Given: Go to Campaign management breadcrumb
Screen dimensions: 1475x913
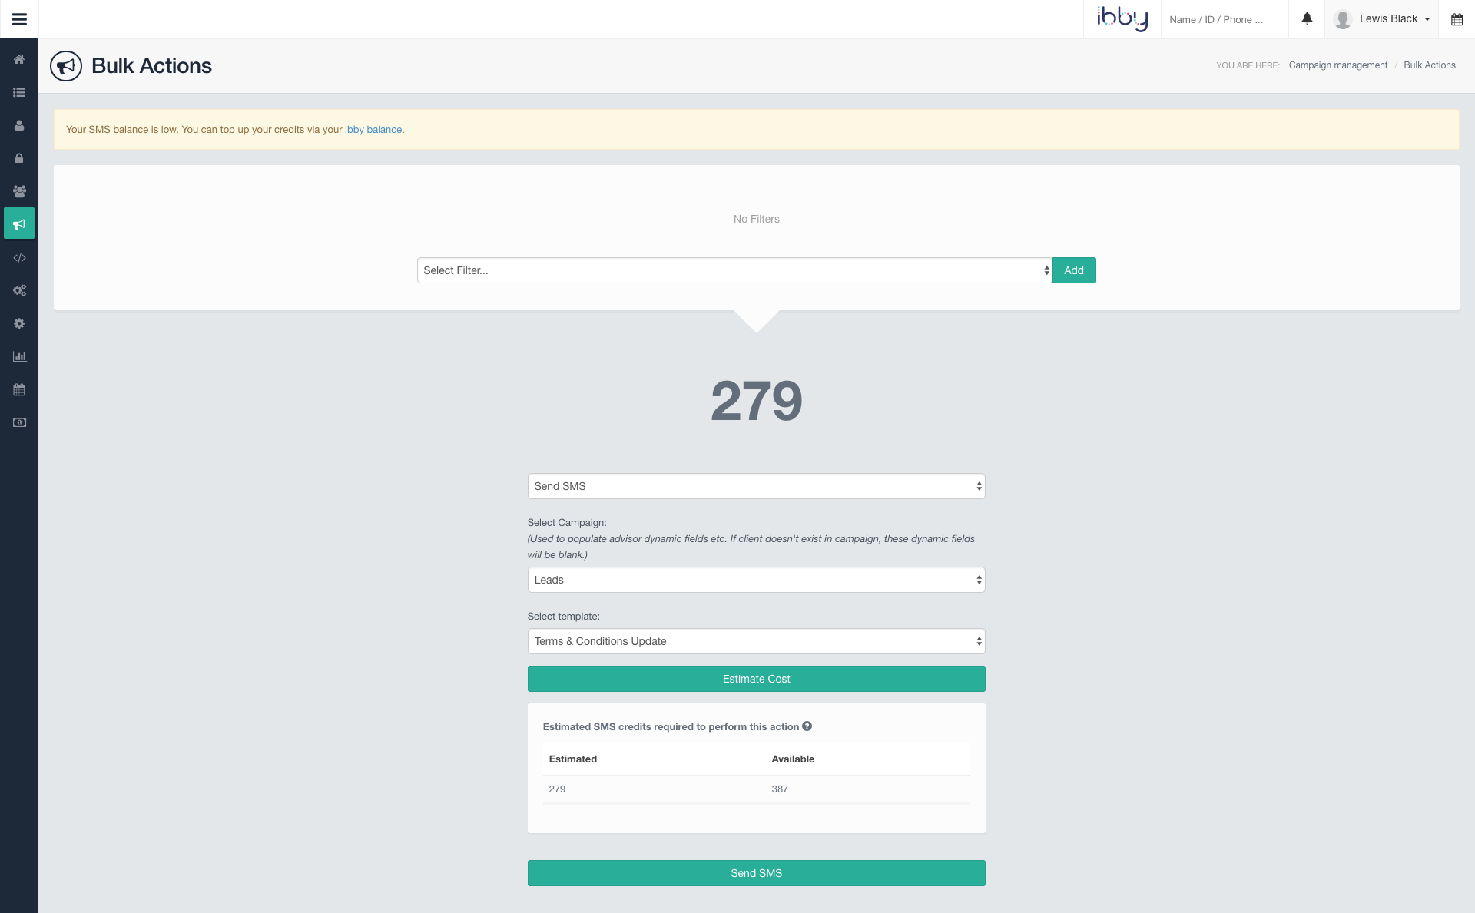Looking at the screenshot, I should point(1337,65).
